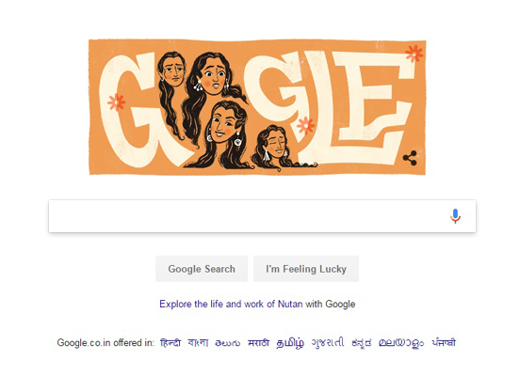Click the share icon on the doodle
This screenshot has width=519, height=376.
click(410, 158)
